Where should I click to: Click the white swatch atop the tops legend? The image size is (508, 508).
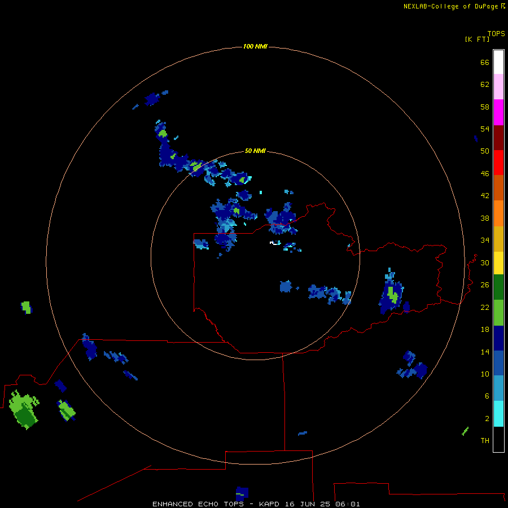pos(498,62)
